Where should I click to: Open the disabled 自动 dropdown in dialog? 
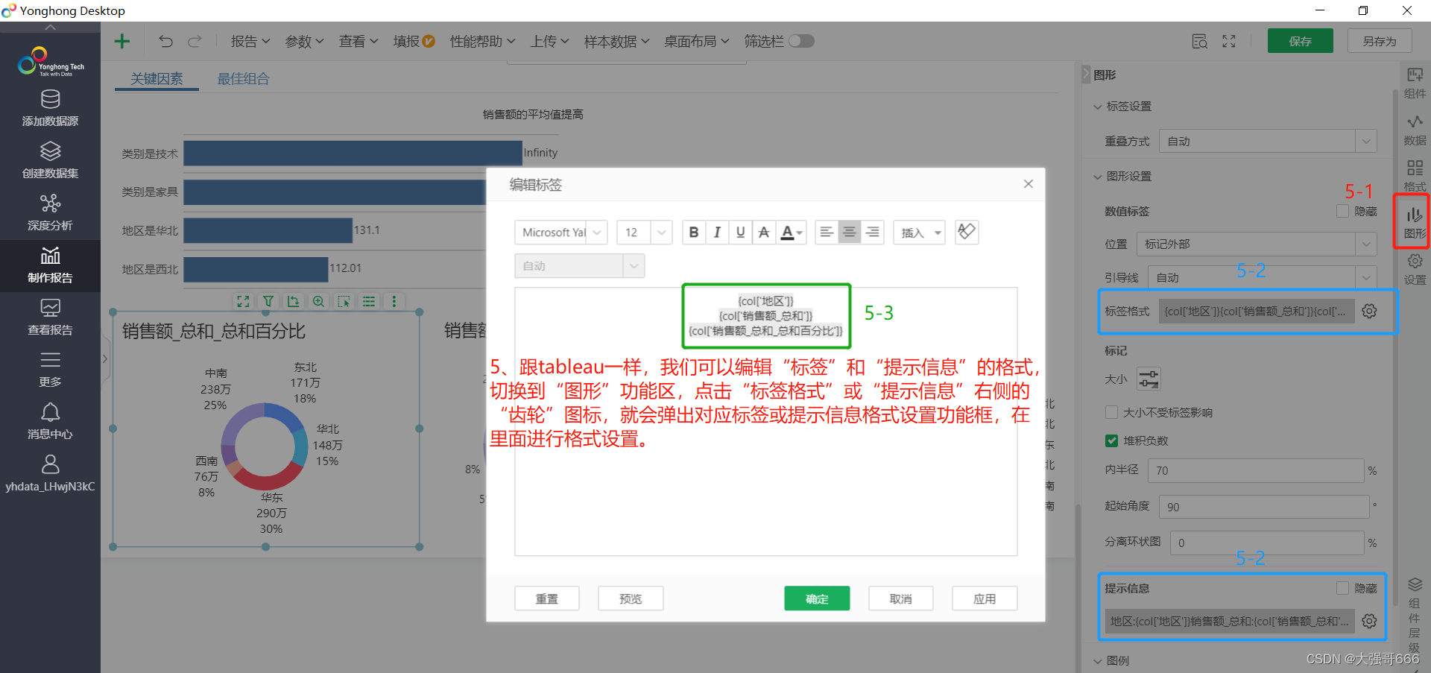580,266
